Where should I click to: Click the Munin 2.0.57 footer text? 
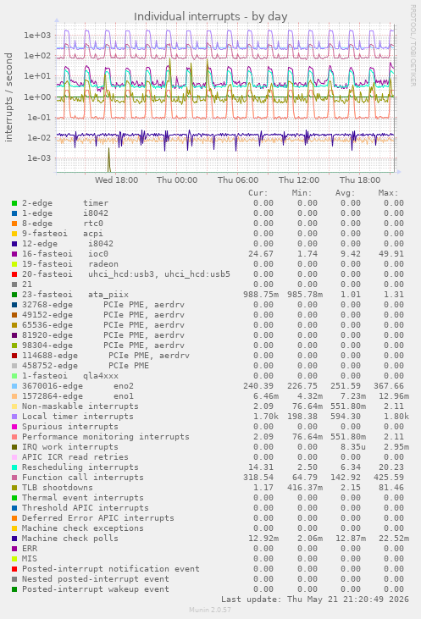tap(210, 610)
